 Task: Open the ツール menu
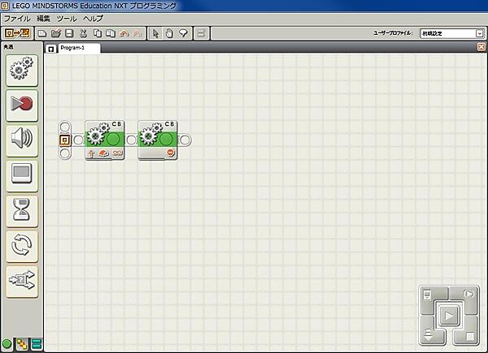(68, 18)
